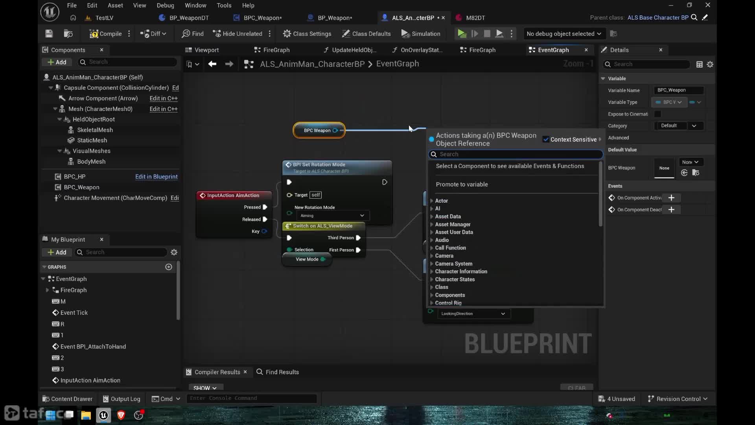Select the BPC_Weapon component in tree

pos(81,187)
